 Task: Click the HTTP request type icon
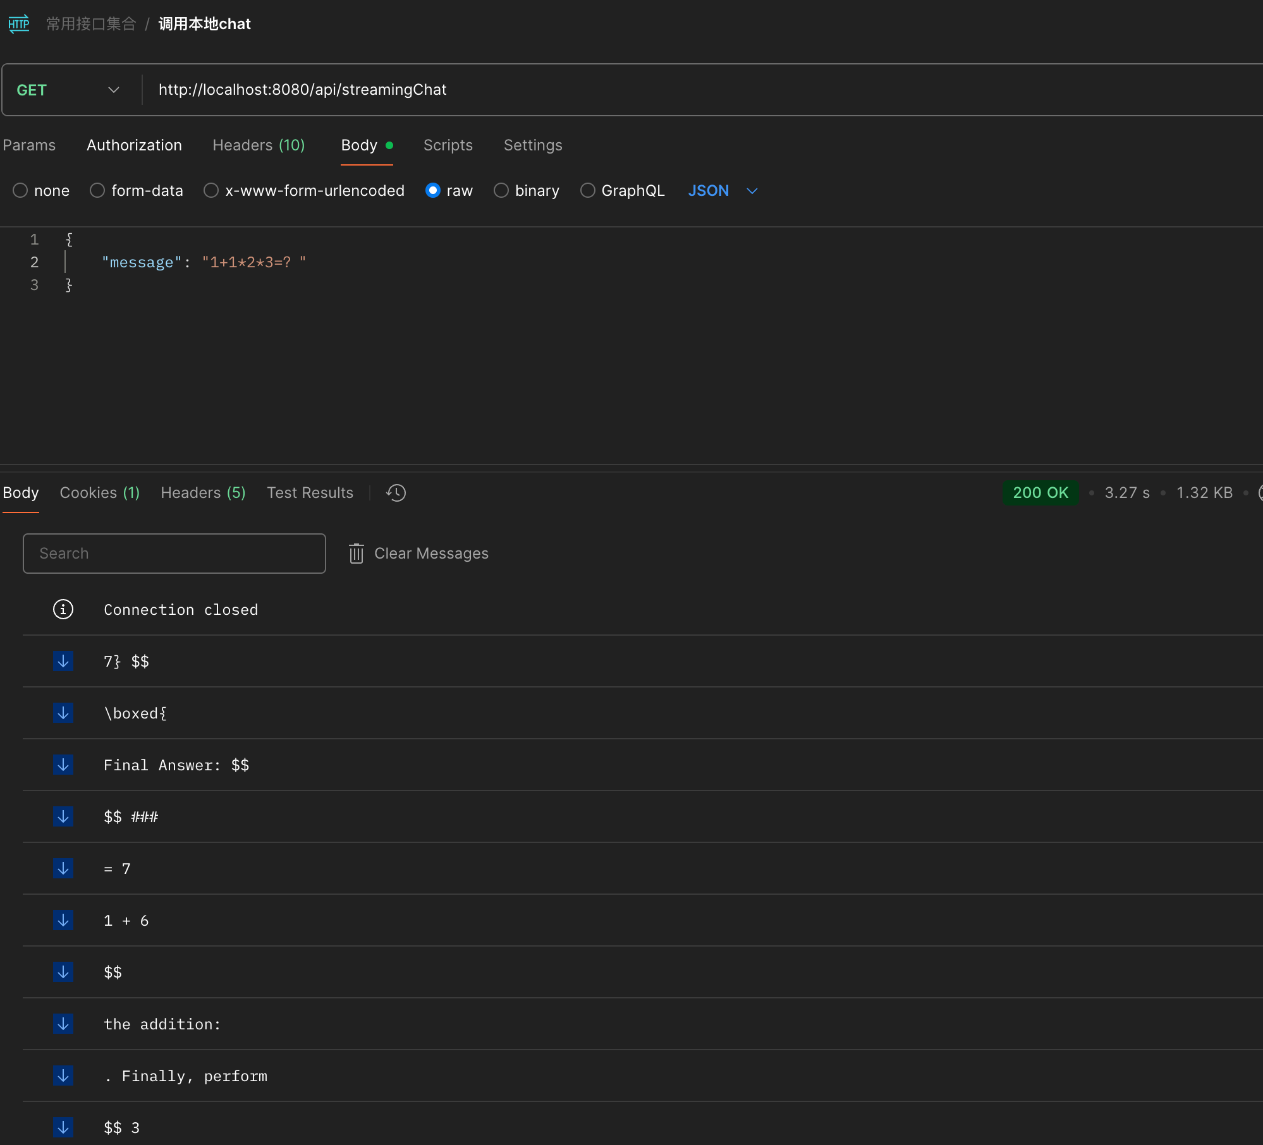(x=19, y=24)
